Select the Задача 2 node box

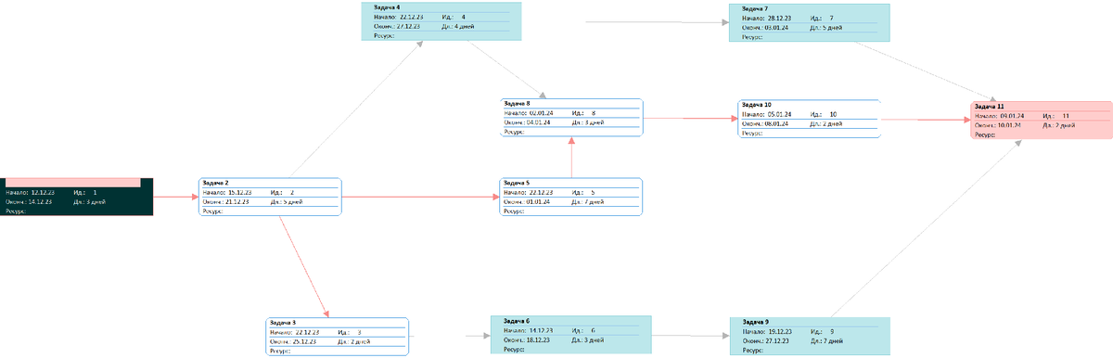tap(271, 197)
